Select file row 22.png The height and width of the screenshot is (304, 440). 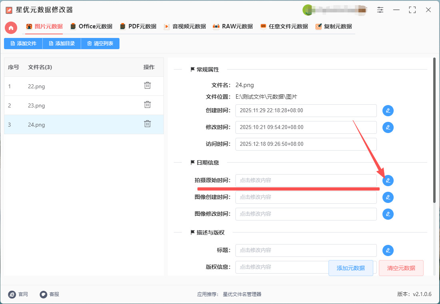pos(84,86)
